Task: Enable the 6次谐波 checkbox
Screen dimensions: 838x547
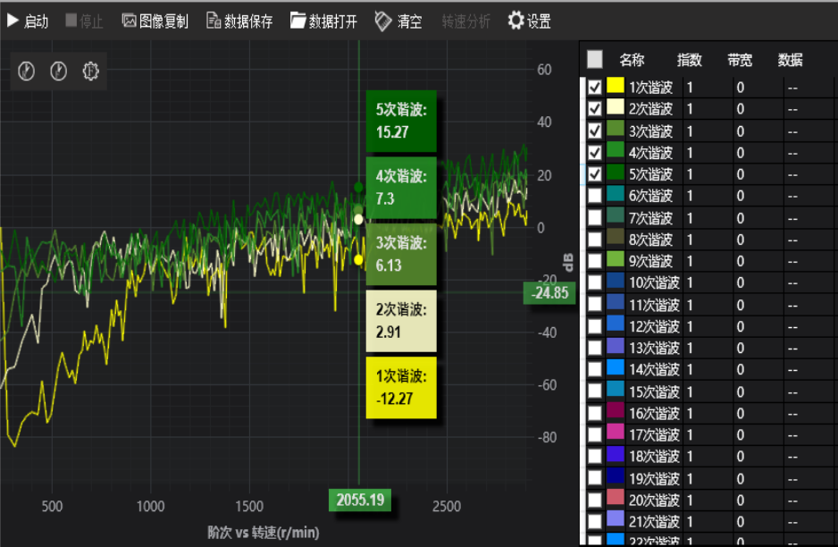Action: click(x=595, y=196)
